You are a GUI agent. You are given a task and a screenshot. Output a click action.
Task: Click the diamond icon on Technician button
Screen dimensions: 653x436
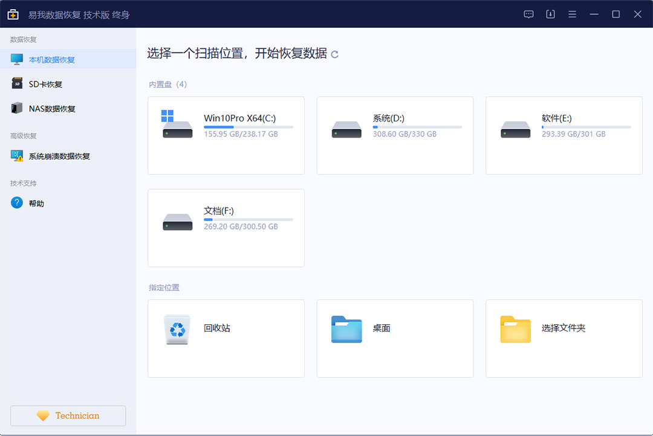43,415
